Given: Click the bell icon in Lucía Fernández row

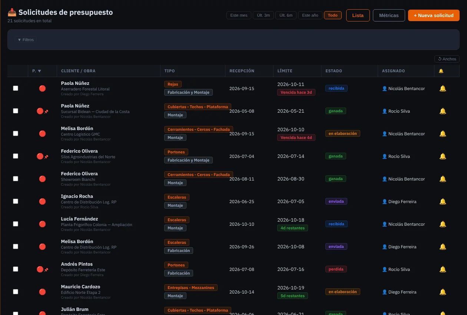Looking at the screenshot, I should 443,224.
